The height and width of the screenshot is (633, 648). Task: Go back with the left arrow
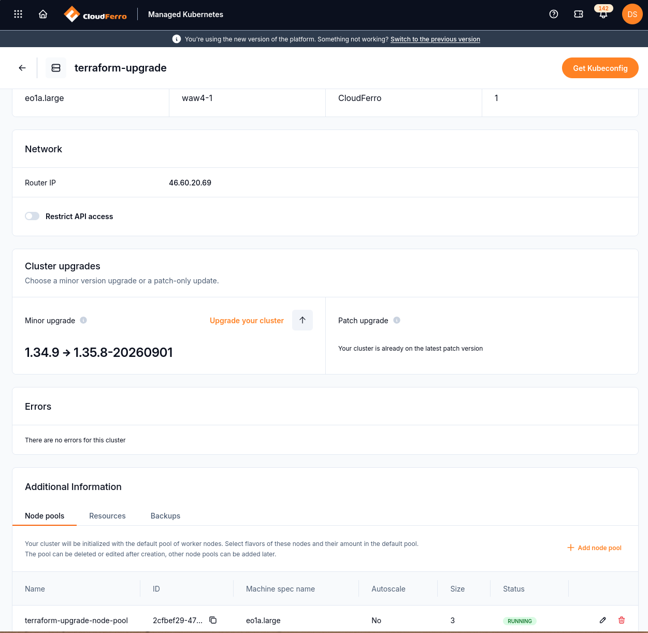[22, 68]
